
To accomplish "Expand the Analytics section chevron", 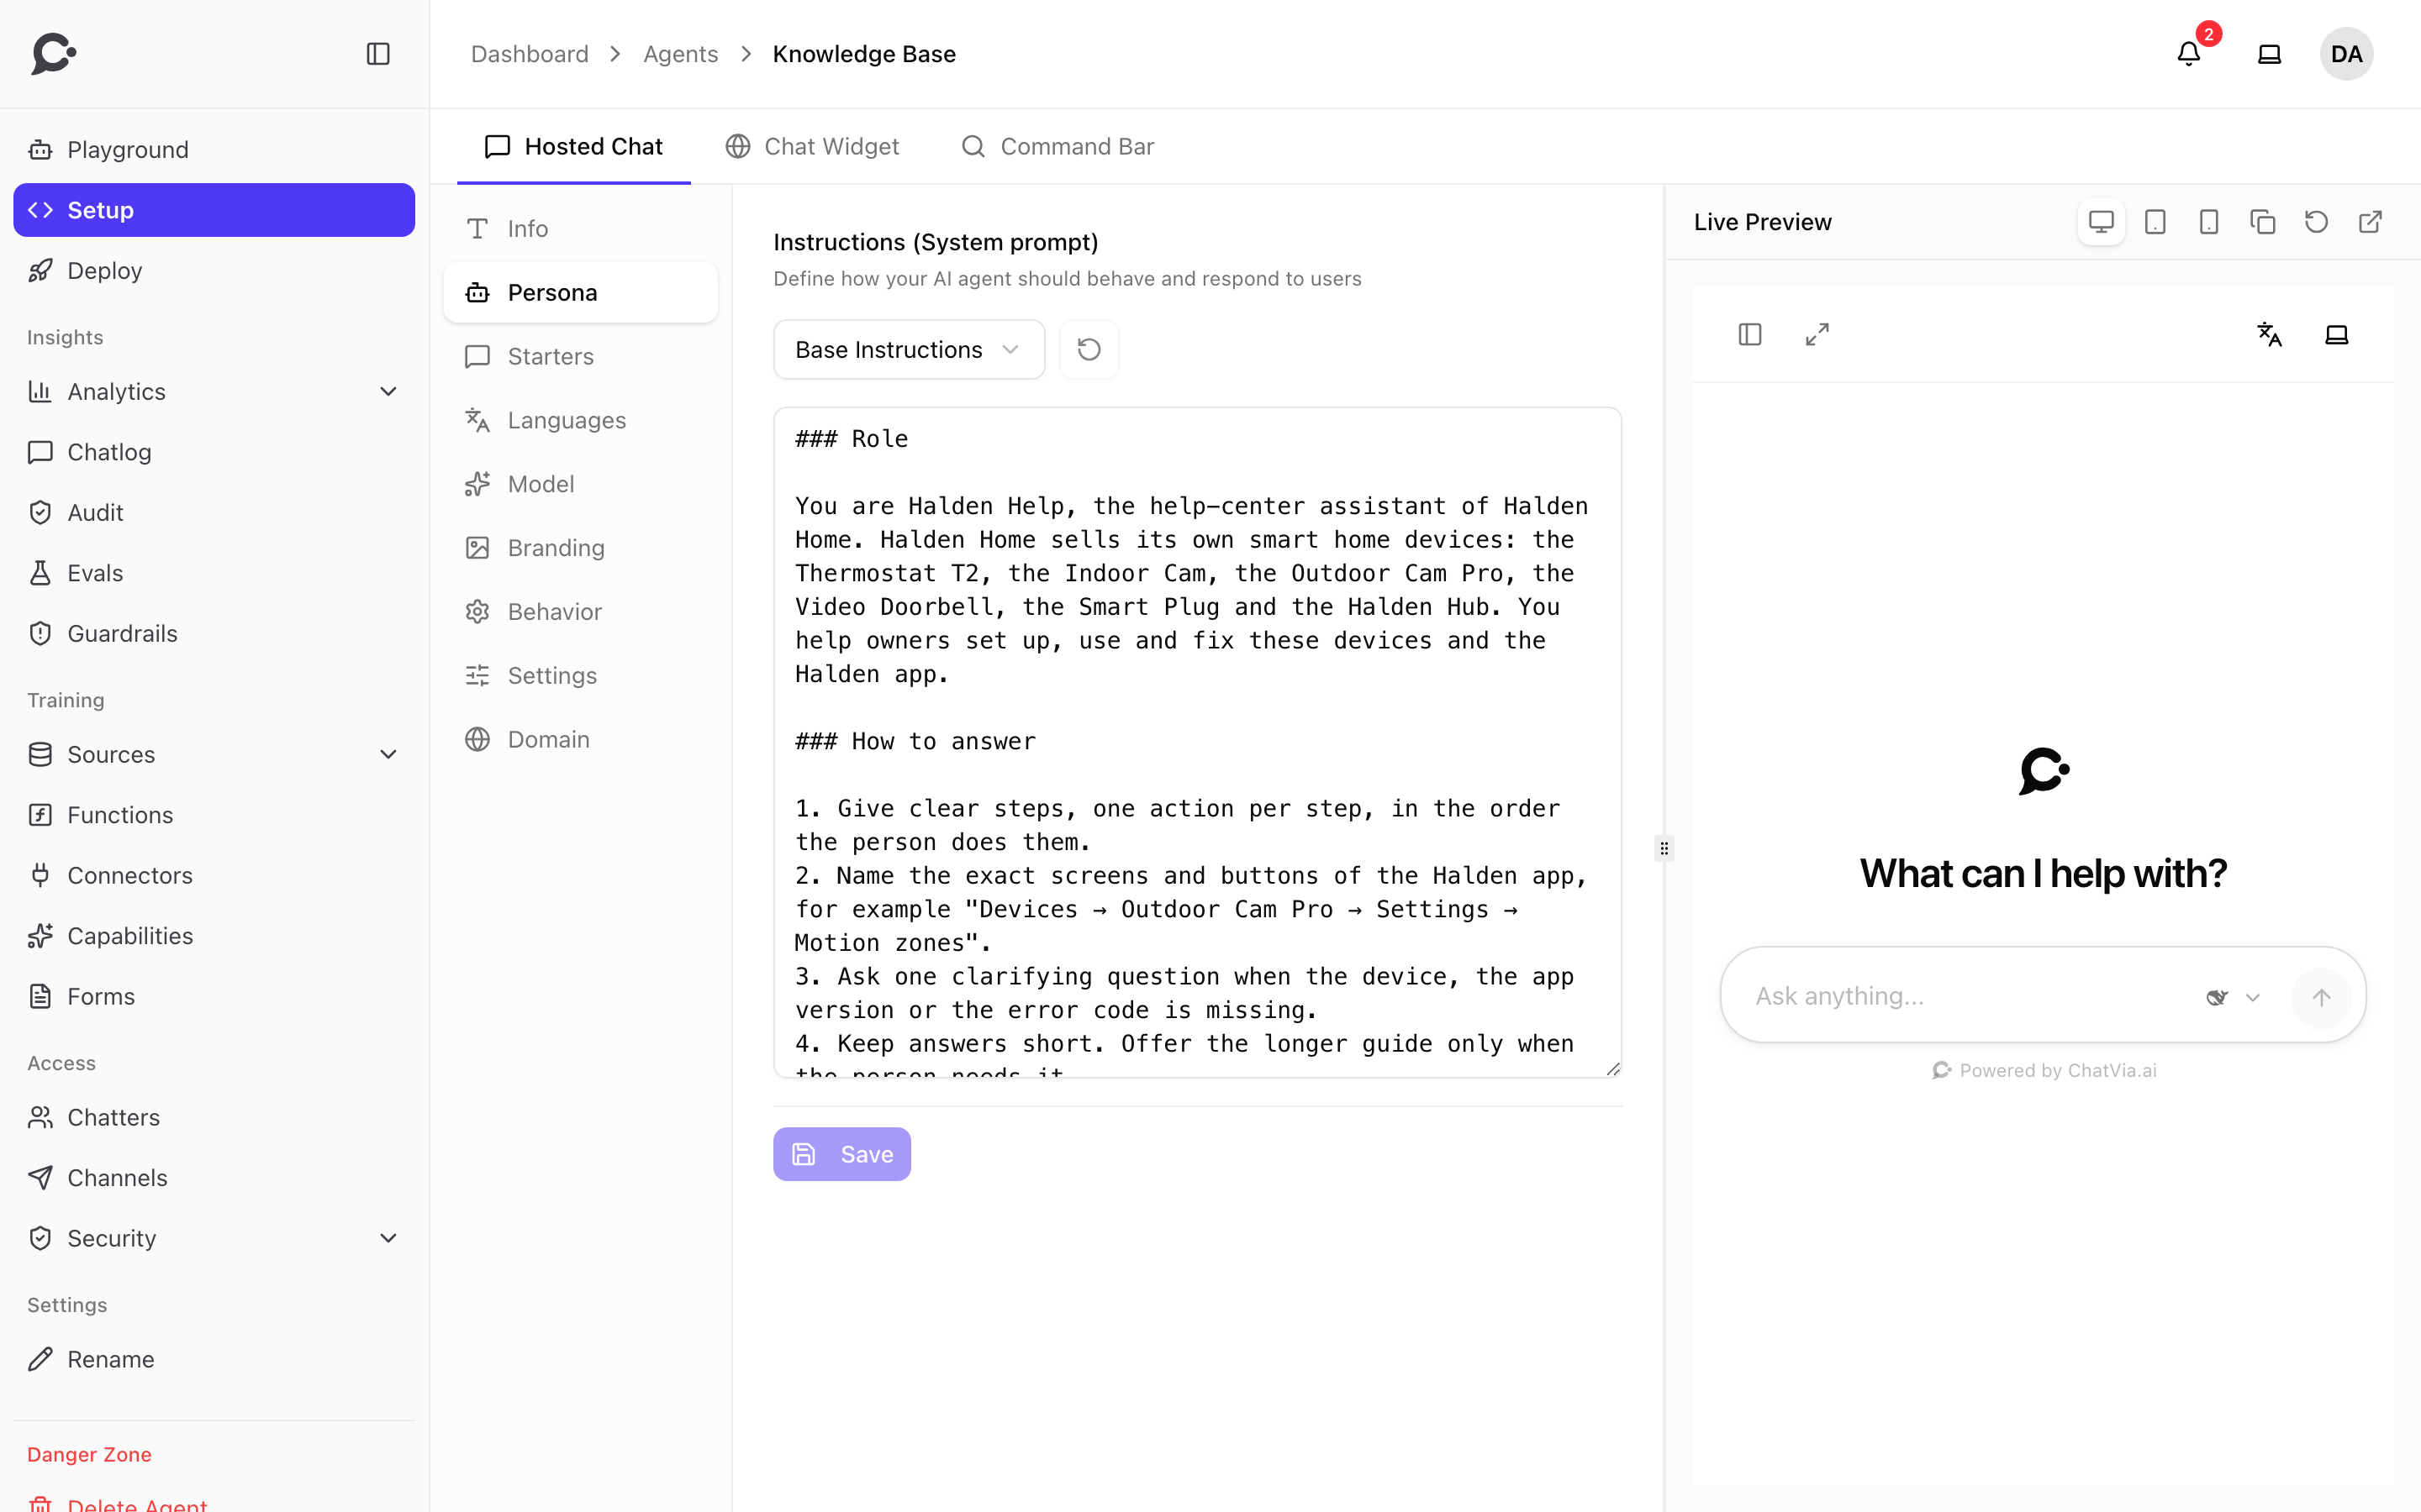I will 388,391.
